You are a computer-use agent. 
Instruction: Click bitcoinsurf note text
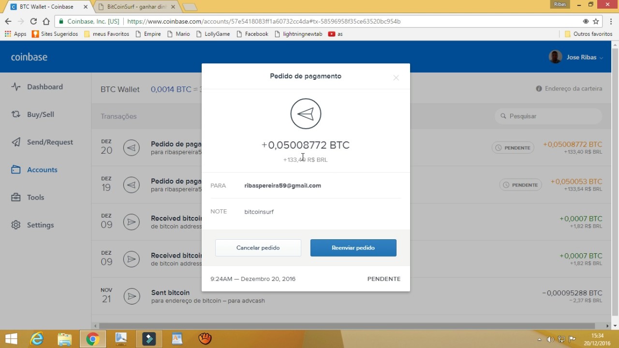point(259,212)
